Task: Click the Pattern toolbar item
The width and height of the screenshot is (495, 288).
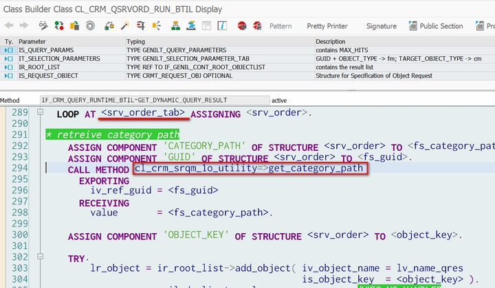Action: pos(280,26)
